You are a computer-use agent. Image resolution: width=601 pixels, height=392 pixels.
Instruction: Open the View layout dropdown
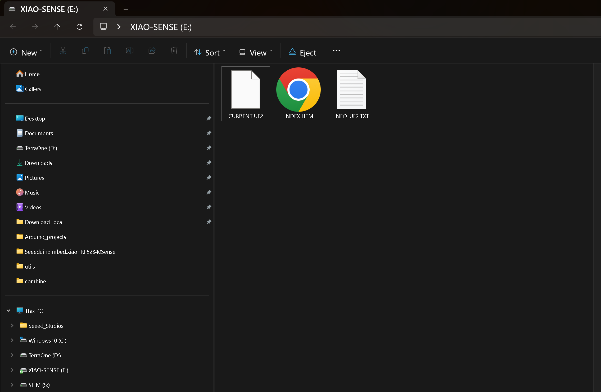coord(256,52)
